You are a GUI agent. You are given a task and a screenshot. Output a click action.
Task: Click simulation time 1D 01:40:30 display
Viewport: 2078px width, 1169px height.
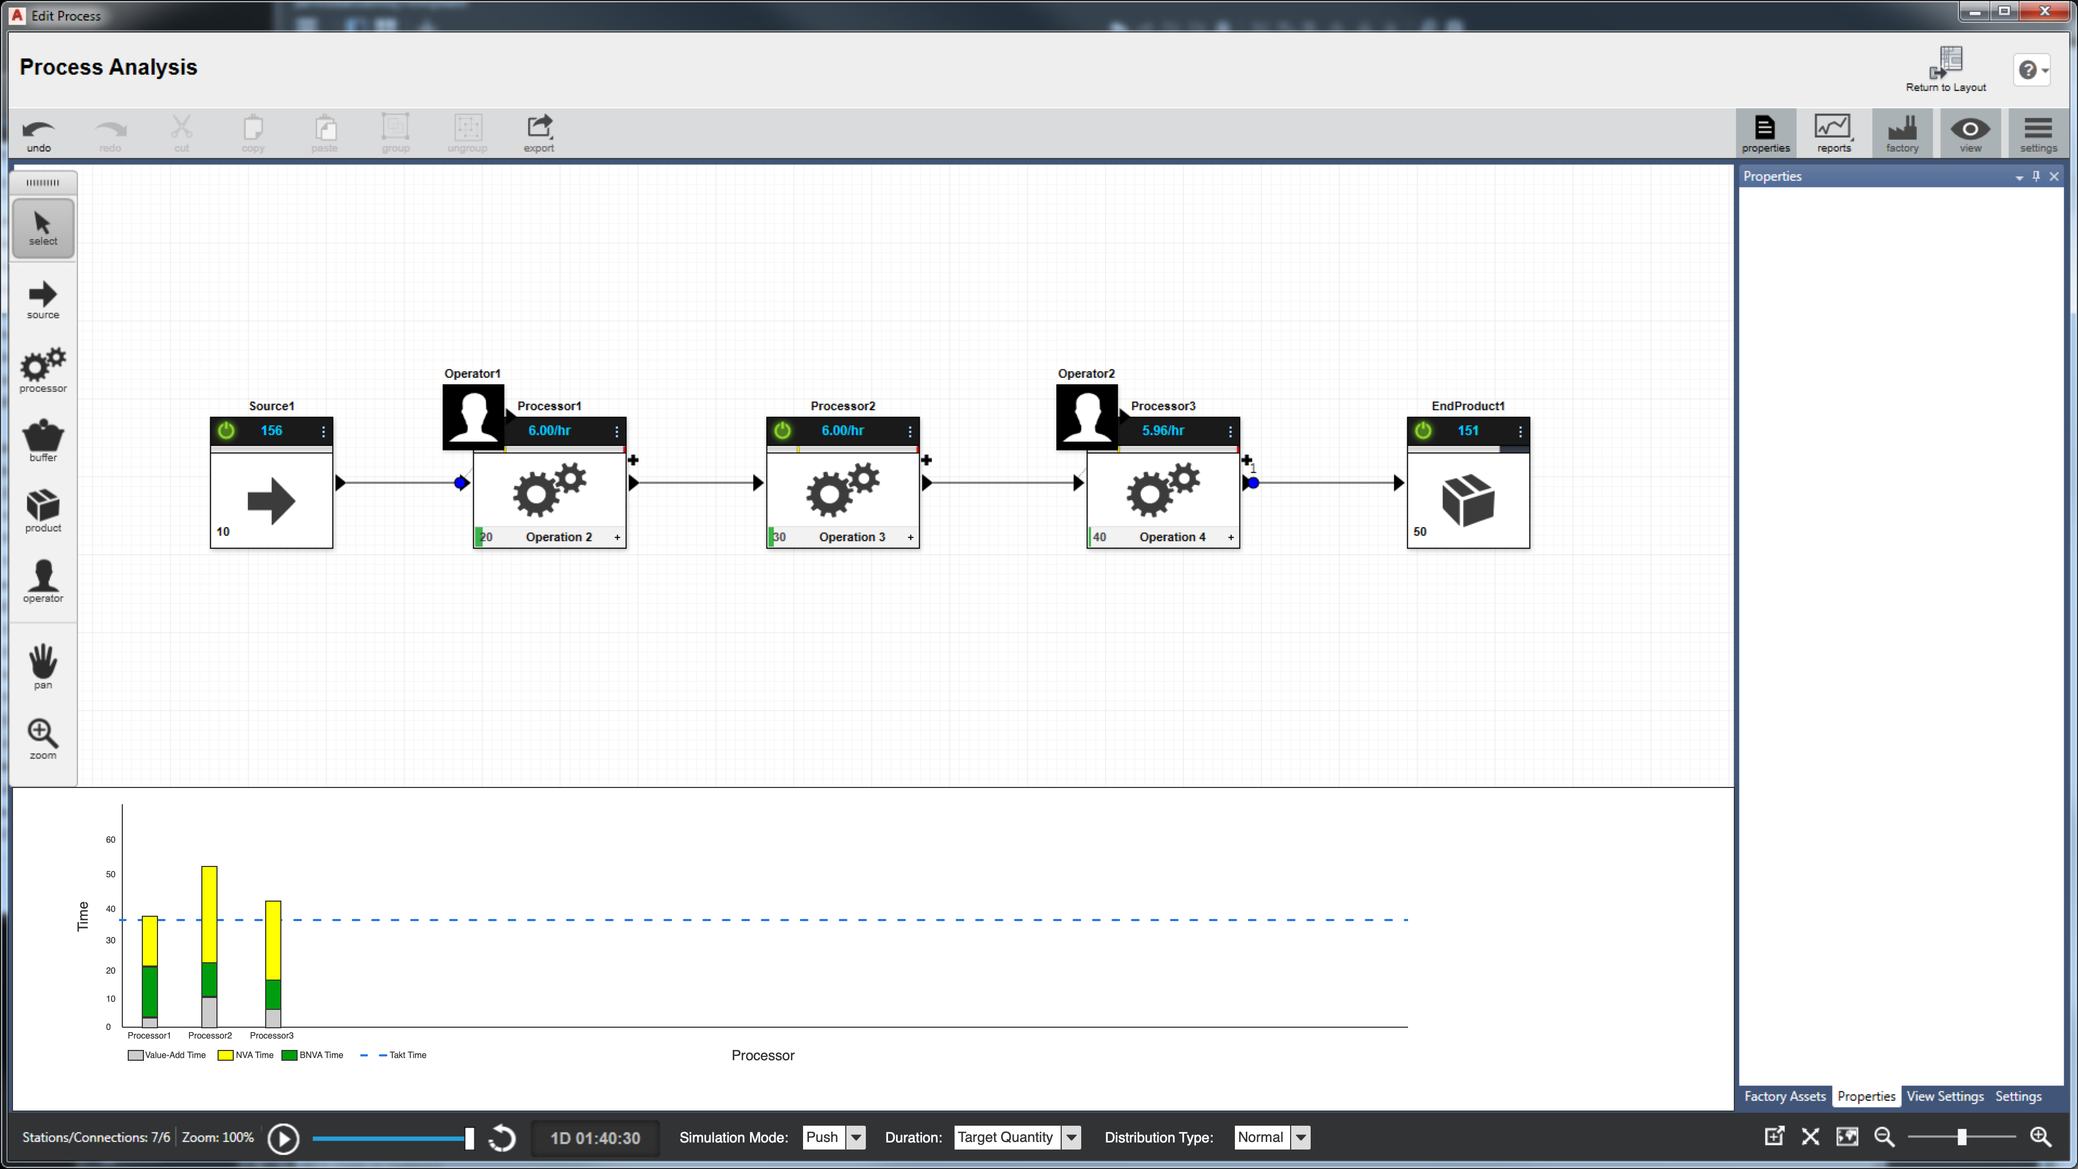point(595,1138)
